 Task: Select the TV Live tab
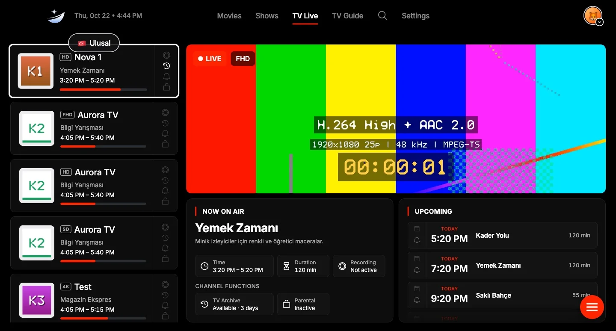pyautogui.click(x=305, y=16)
